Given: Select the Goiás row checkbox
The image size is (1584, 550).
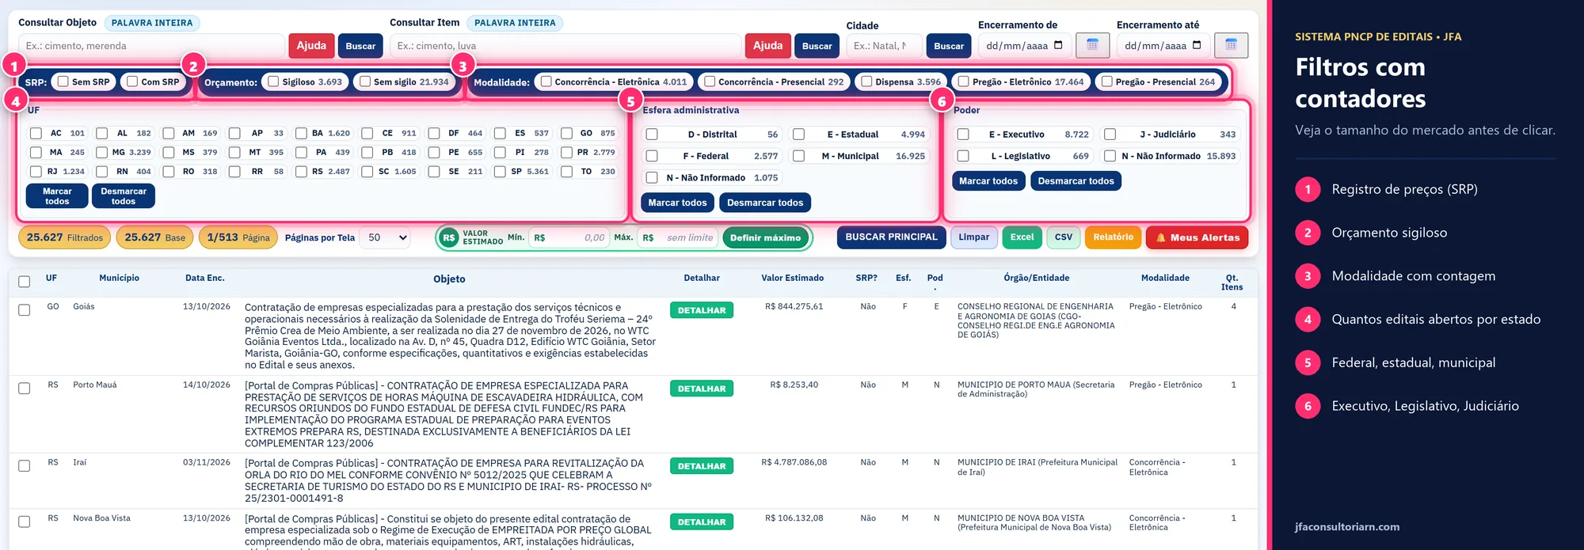Looking at the screenshot, I should point(25,310).
